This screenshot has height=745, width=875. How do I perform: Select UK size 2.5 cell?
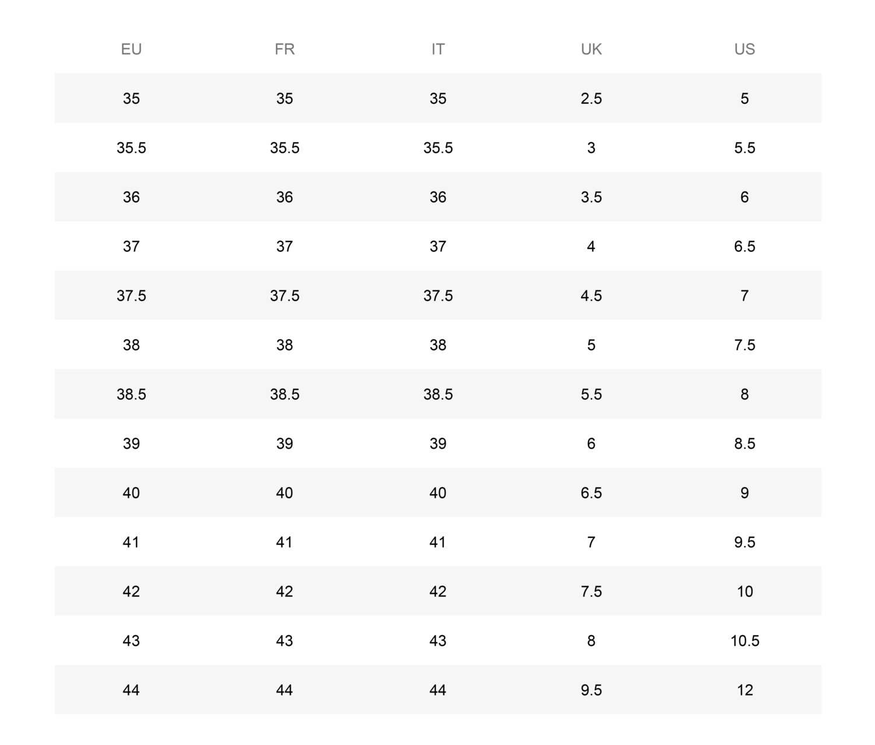click(591, 99)
